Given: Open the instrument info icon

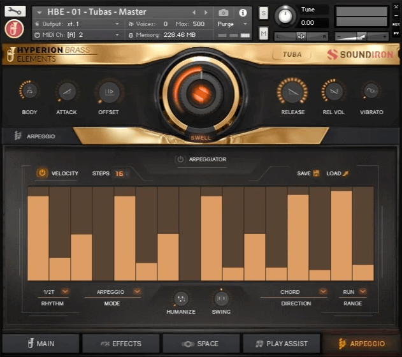Looking at the screenshot, I should [x=242, y=12].
